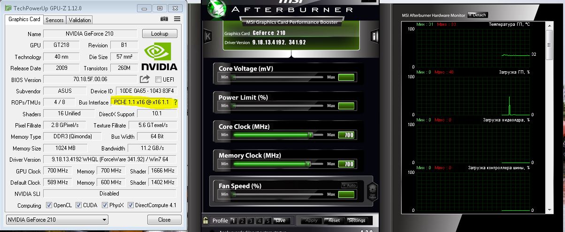The height and width of the screenshot is (232, 565).
Task: Click the Memory Clock value field 700
Action: point(346,164)
